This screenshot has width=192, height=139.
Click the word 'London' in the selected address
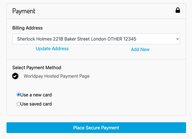point(98,39)
